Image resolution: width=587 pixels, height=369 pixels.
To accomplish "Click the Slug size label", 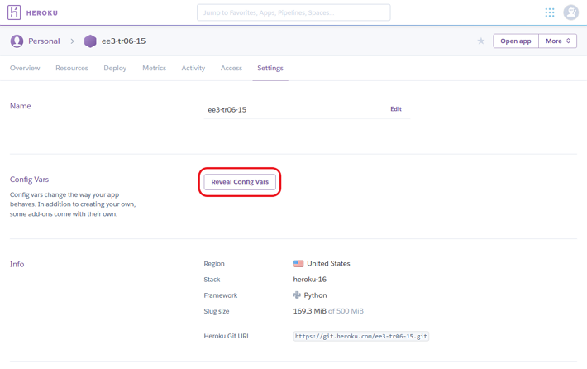I will tap(217, 311).
